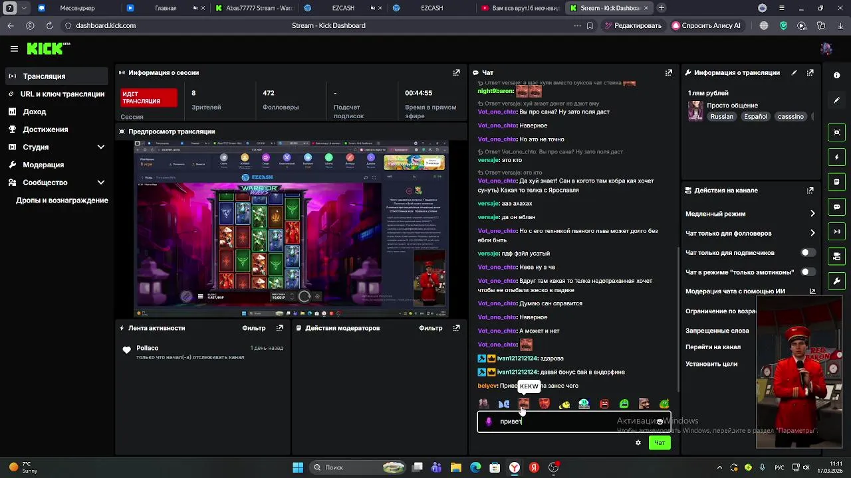This screenshot has height=478, width=851.
Task: Edit the stream info with the panel's pencil icon
Action: 794,72
